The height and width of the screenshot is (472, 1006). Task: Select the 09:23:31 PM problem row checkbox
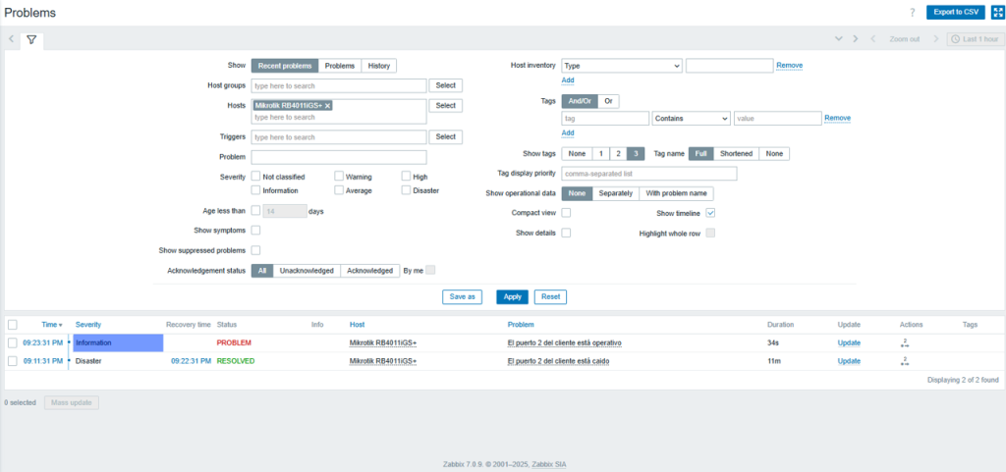[13, 343]
